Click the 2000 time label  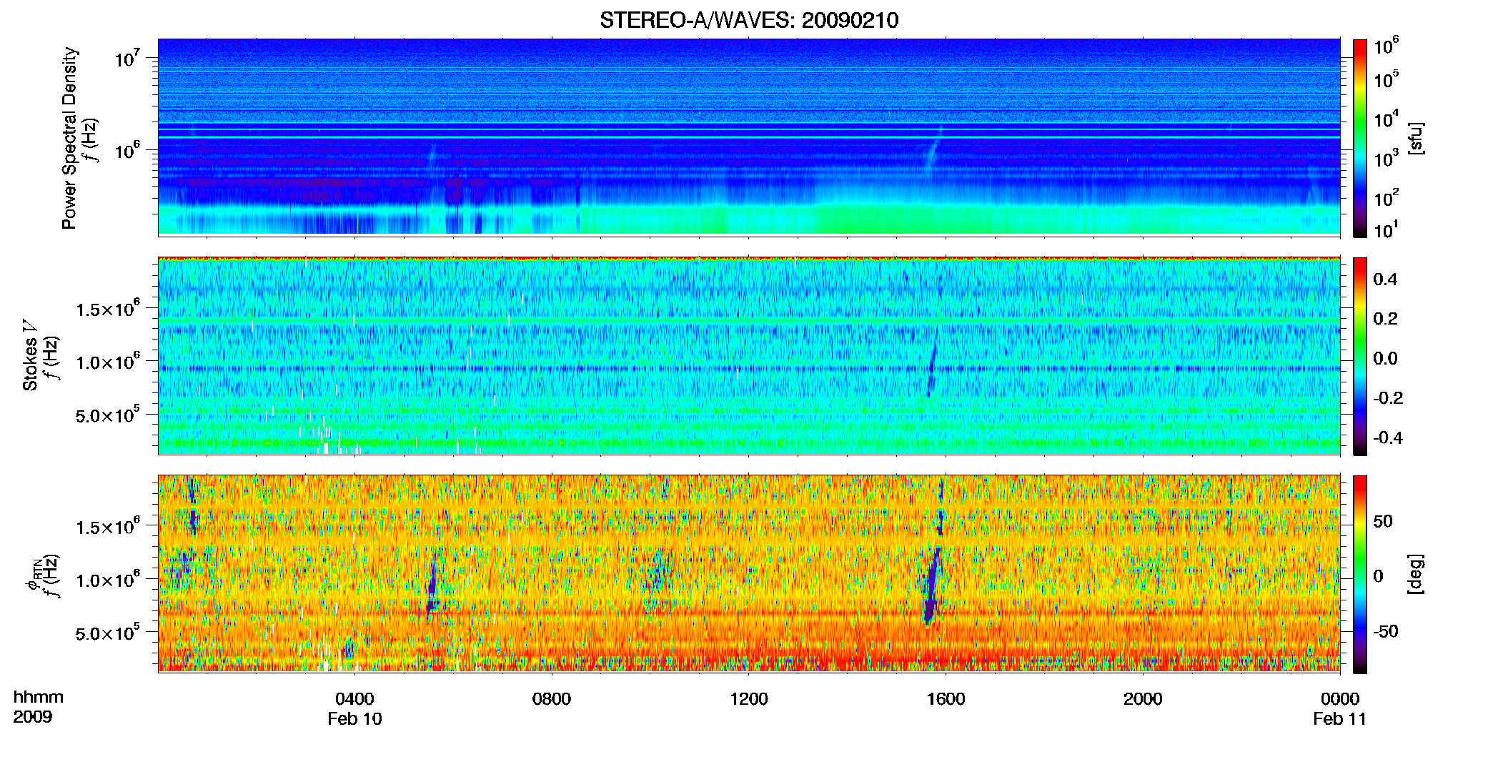click(x=1143, y=699)
